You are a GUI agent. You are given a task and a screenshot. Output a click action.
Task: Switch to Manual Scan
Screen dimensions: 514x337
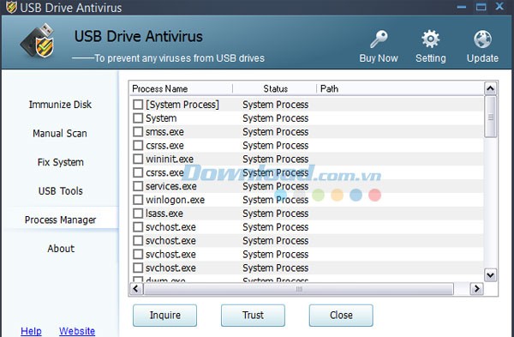(x=60, y=134)
